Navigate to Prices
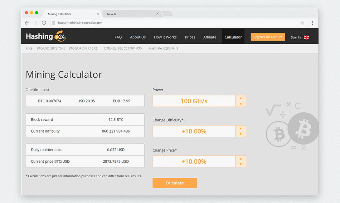Image resolution: width=340 pixels, height=203 pixels. 190,37
